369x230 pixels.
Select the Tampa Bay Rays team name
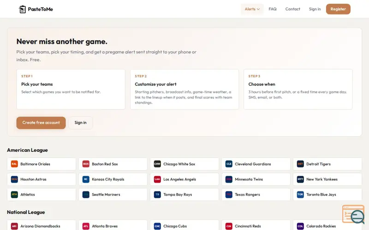click(178, 195)
